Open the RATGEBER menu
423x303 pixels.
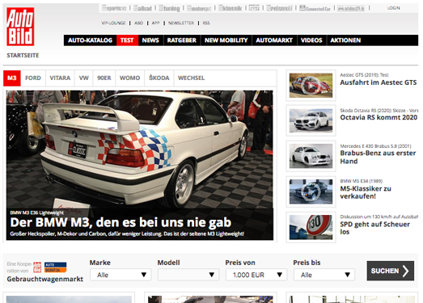point(181,40)
